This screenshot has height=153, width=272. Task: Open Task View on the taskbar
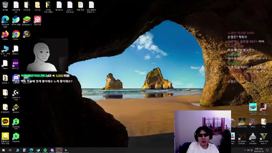10,150
